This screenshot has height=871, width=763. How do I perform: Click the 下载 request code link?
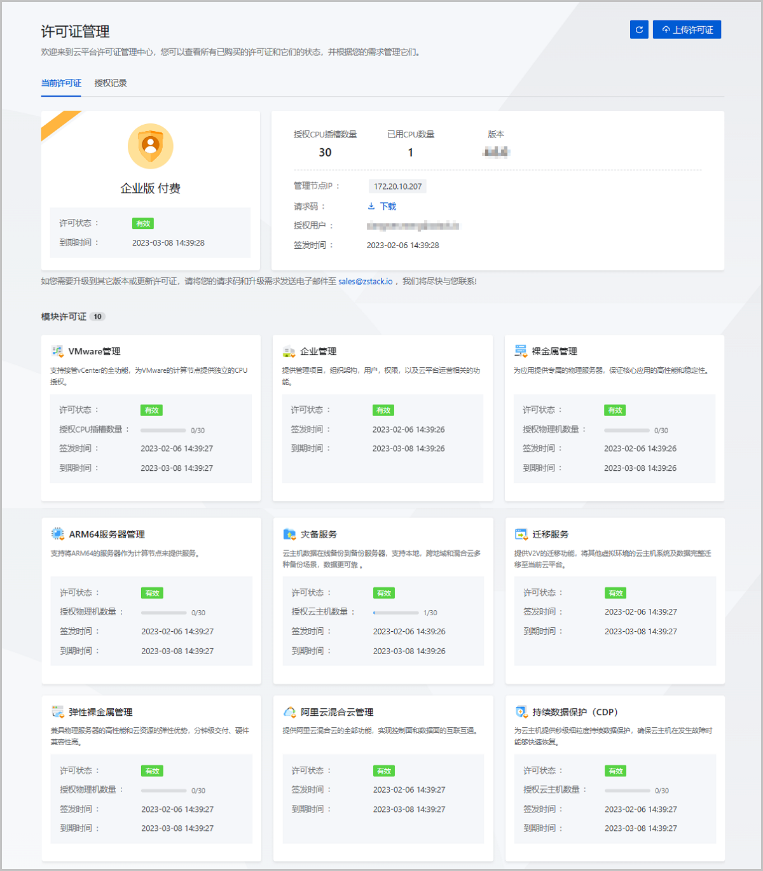387,206
